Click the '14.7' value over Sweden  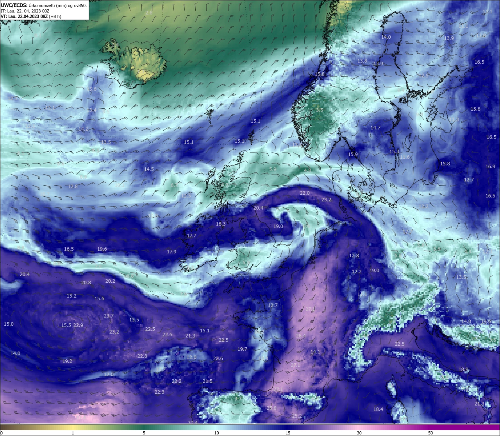point(375,128)
